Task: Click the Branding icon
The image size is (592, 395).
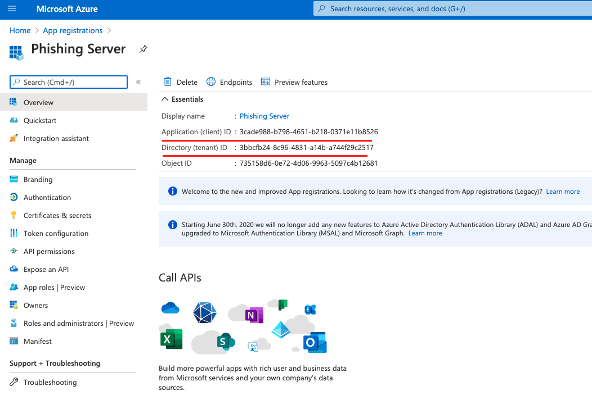Action: 14,179
